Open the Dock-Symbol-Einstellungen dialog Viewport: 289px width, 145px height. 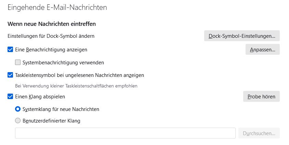coord(242,36)
